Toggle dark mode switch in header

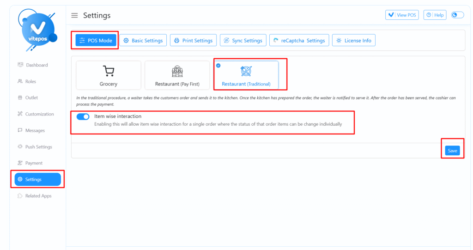(457, 15)
